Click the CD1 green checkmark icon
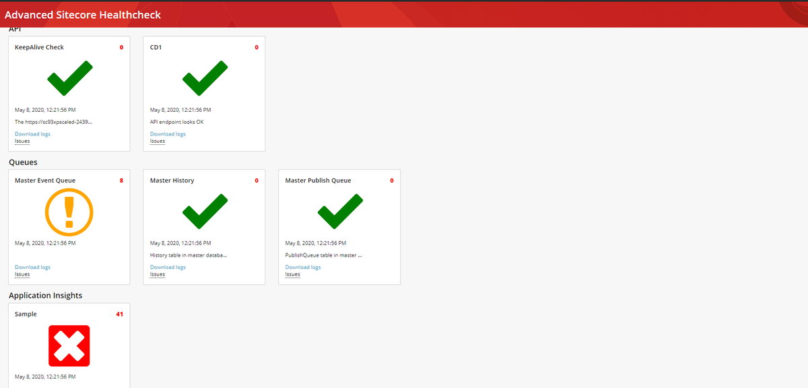This screenshot has height=388, width=808. click(x=205, y=78)
